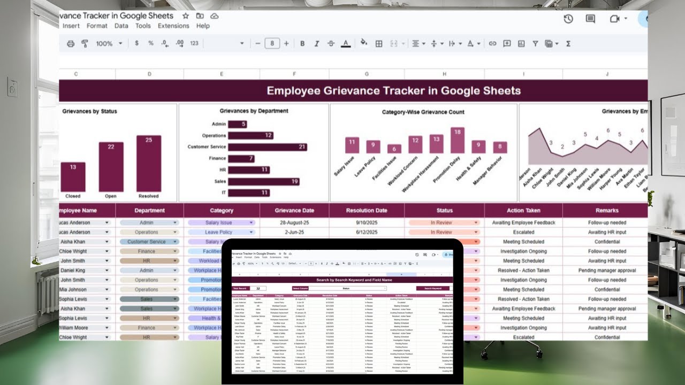Screen dimensions: 685x385
Task: Open the comment history icon near the top right
Action: coord(590,19)
